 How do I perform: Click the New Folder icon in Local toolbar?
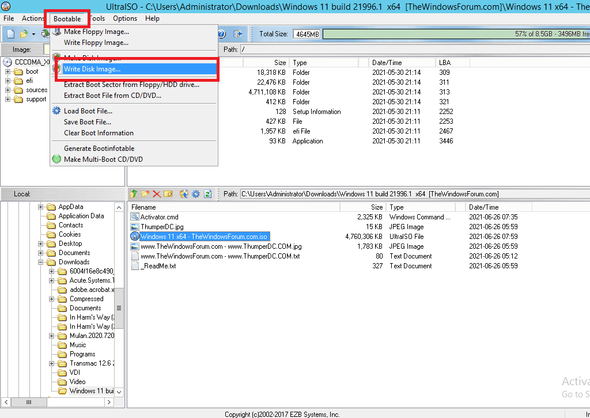click(145, 194)
